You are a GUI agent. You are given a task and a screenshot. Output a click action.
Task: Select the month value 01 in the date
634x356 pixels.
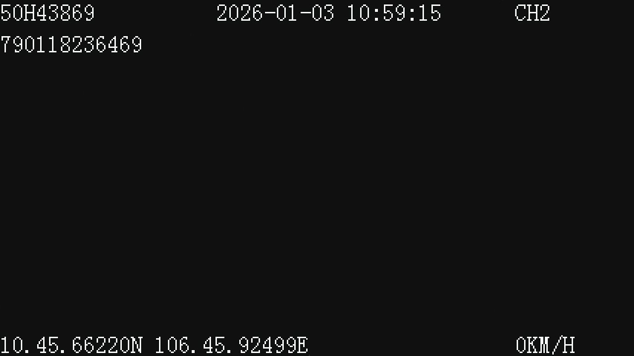click(287, 13)
